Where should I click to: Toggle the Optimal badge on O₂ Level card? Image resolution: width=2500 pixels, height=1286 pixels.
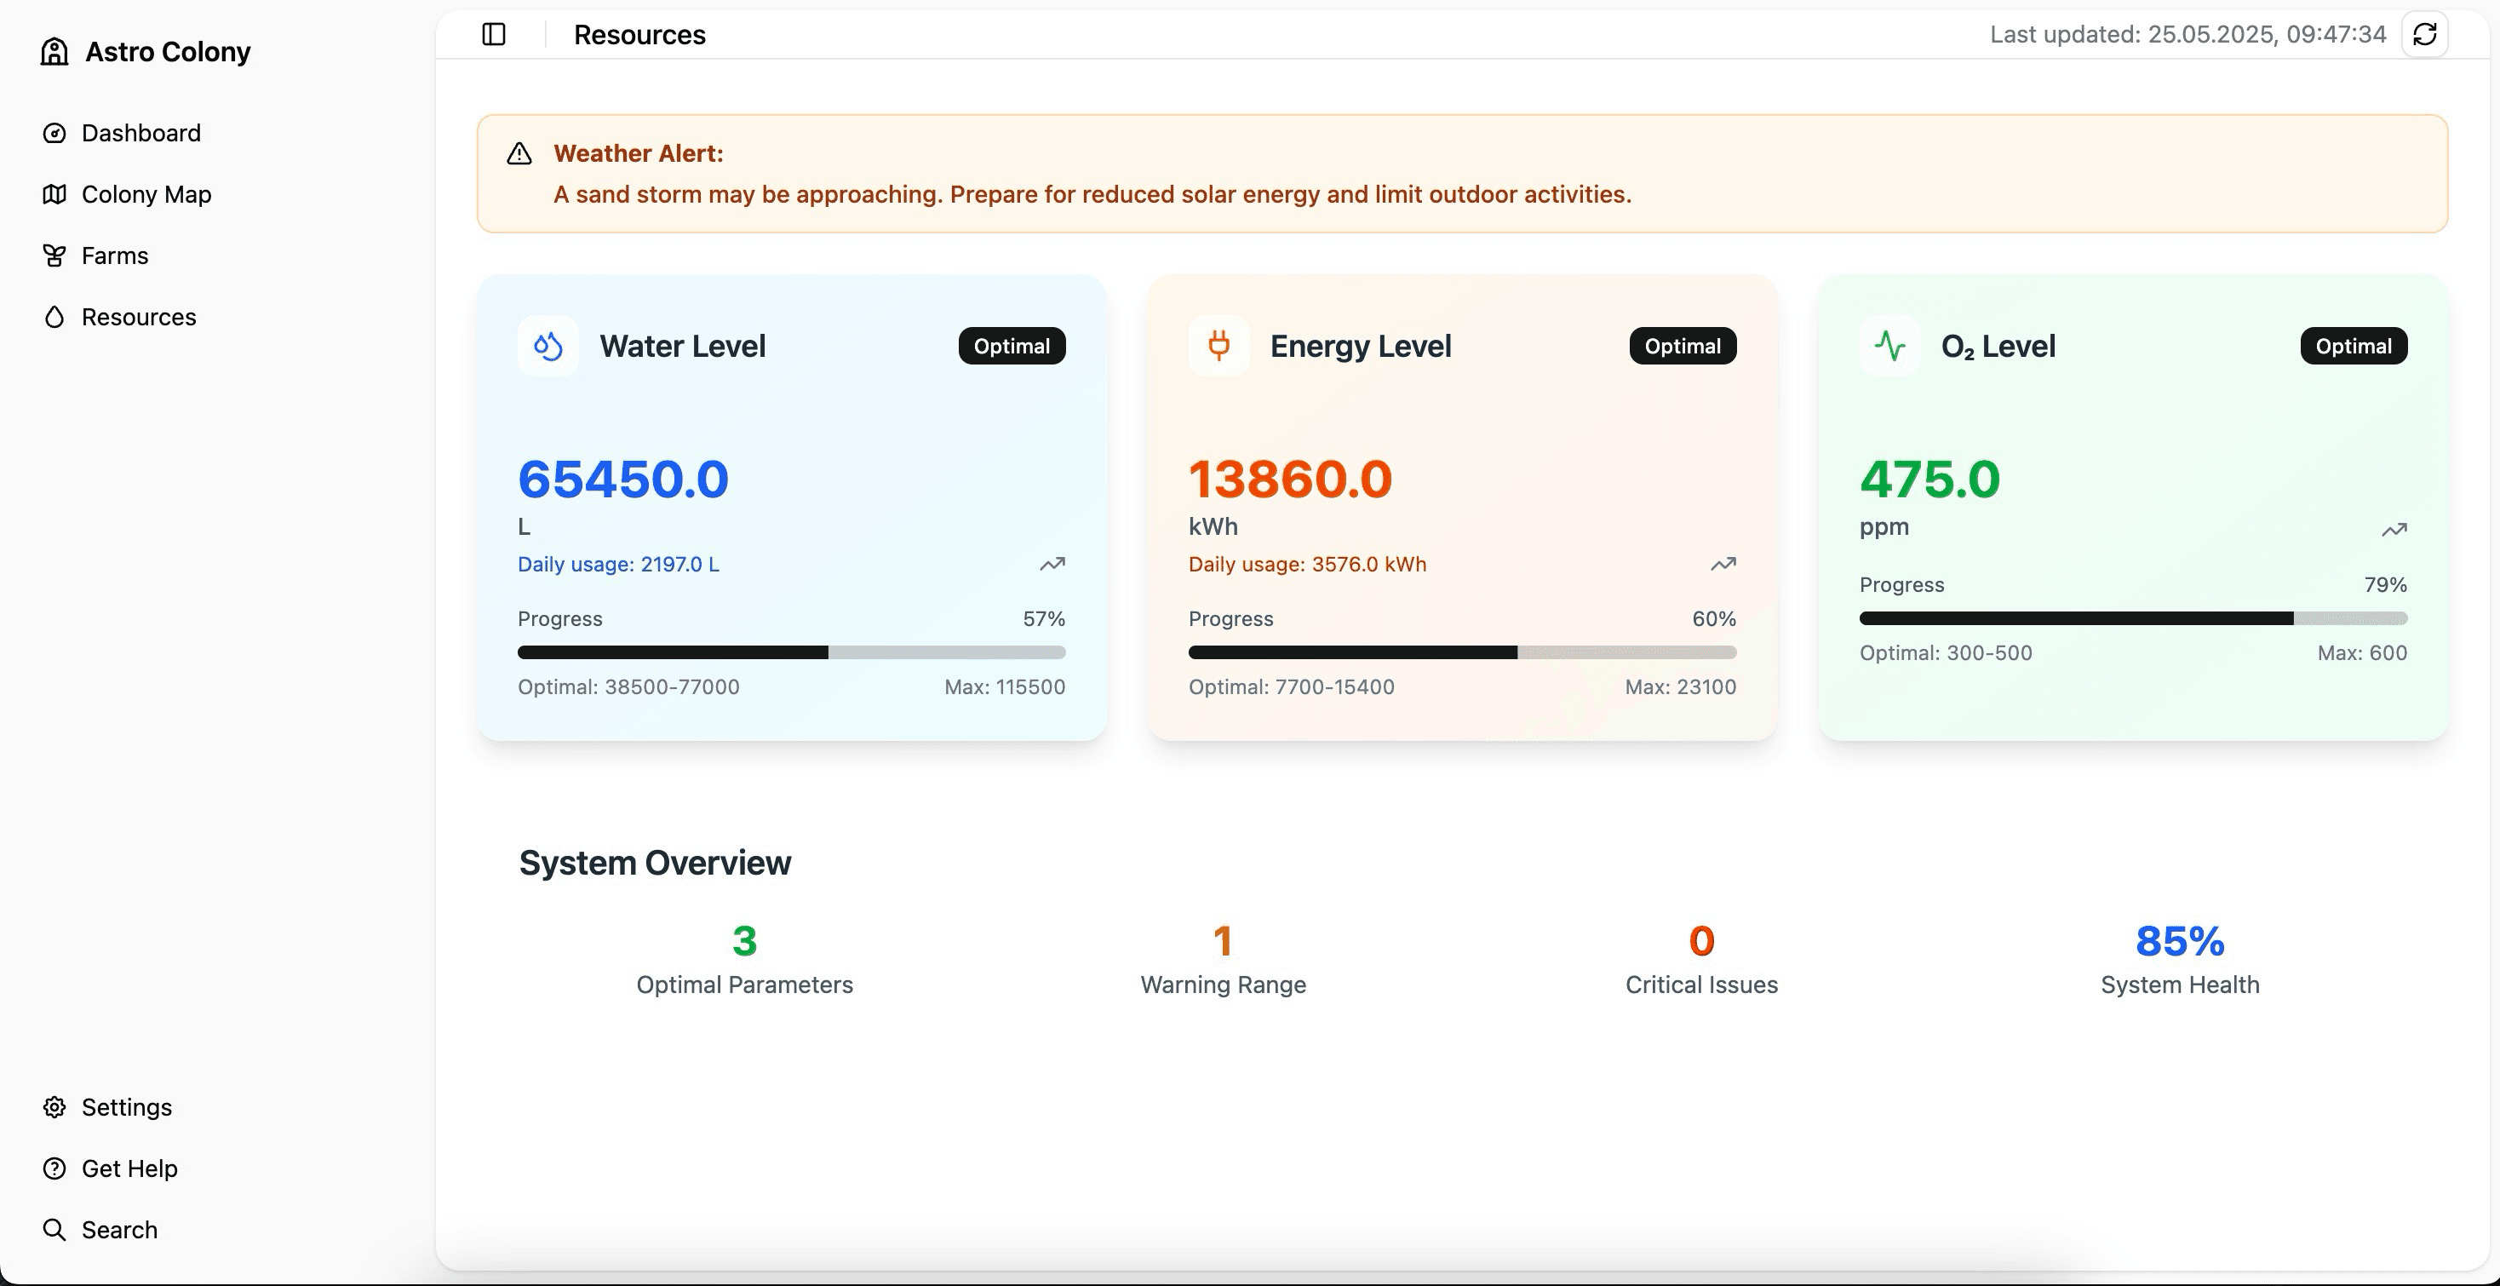(x=2353, y=346)
